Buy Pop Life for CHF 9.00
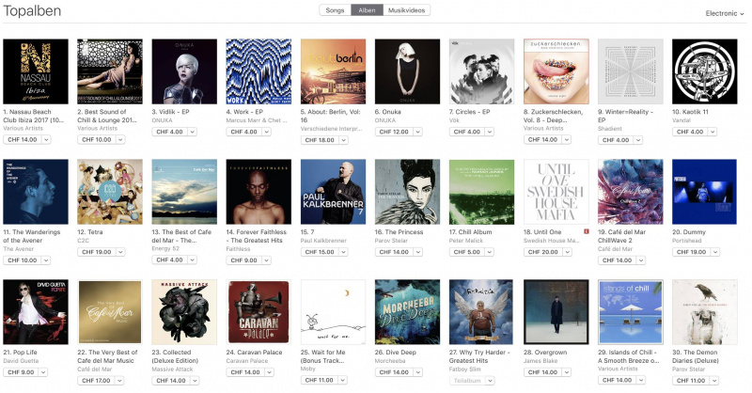Image resolution: width=752 pixels, height=393 pixels. 21,372
